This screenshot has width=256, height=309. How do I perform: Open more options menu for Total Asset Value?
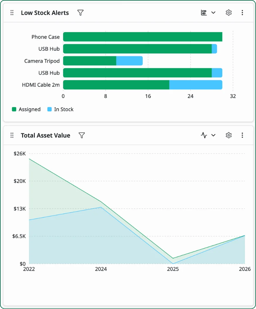pos(242,135)
